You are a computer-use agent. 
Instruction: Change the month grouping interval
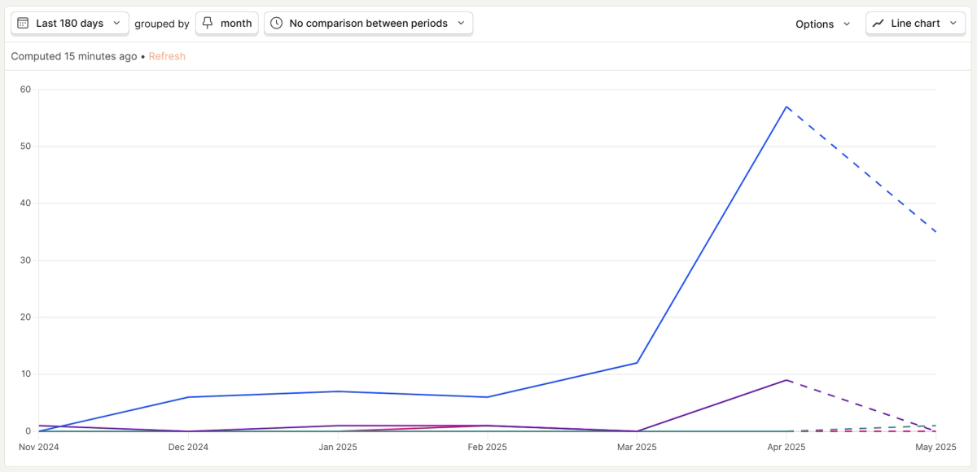coord(227,24)
